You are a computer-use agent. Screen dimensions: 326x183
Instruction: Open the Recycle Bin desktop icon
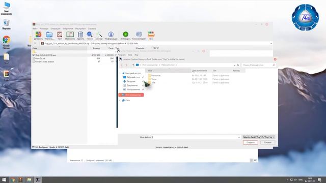[7, 24]
